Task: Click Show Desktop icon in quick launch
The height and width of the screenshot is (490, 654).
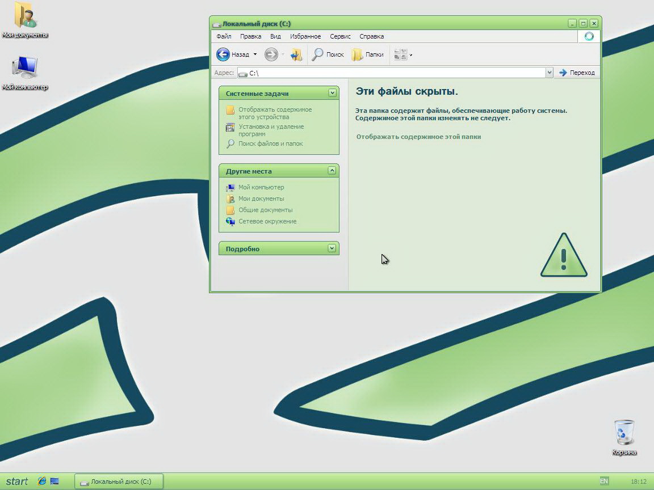Action: [54, 481]
